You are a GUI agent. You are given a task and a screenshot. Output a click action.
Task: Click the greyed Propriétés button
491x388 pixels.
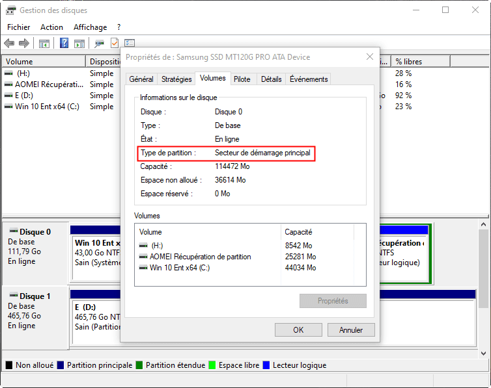333,301
